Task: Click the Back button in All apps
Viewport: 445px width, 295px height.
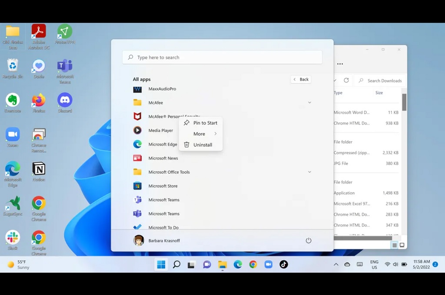Action: pos(301,79)
